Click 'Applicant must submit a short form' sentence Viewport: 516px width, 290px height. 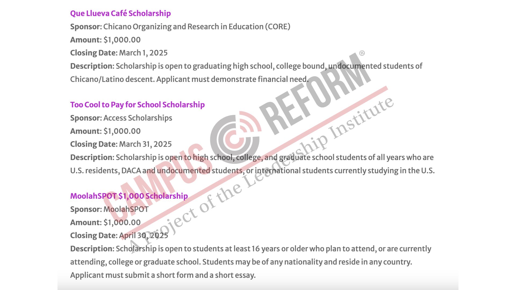coord(163,275)
